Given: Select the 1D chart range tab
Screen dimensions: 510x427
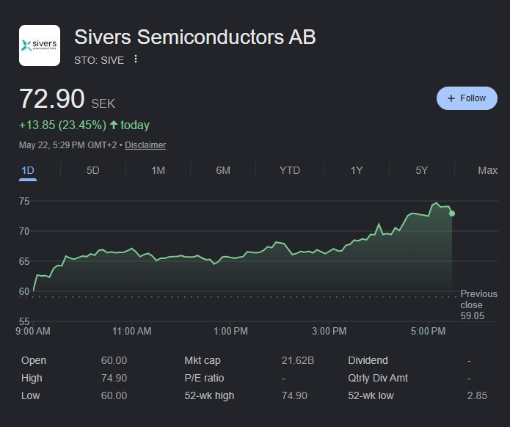Looking at the screenshot, I should coord(28,170).
